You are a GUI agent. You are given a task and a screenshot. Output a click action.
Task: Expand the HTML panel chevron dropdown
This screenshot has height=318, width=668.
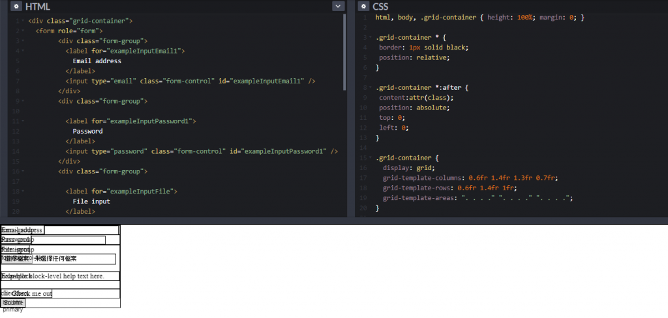[339, 7]
